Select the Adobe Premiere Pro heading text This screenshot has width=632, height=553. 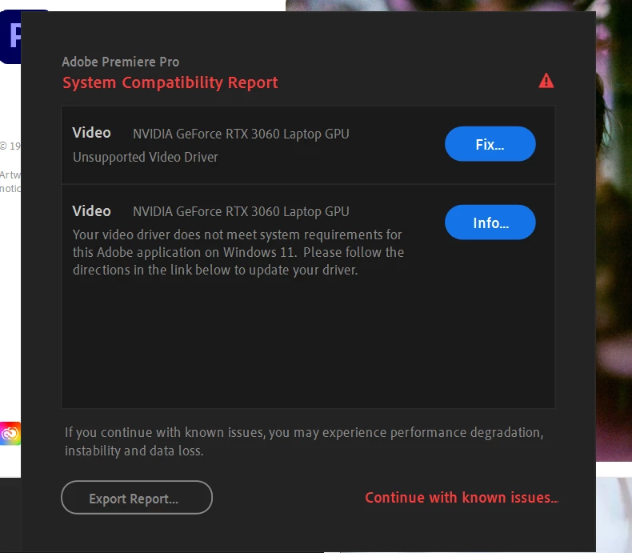point(121,62)
